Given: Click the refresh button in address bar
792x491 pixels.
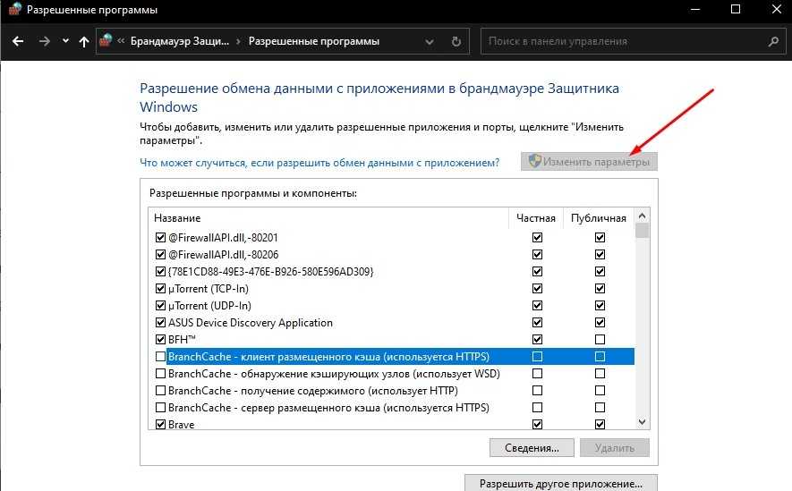Looking at the screenshot, I should click(x=456, y=41).
